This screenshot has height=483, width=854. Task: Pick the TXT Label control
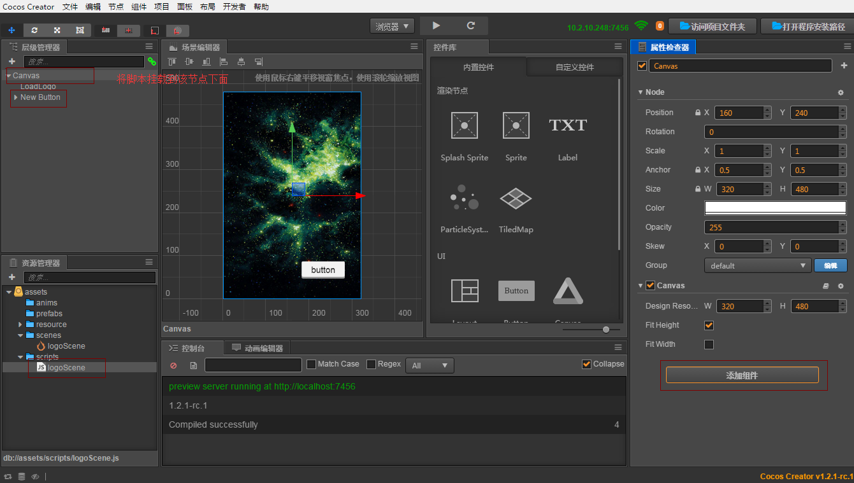[x=568, y=136]
